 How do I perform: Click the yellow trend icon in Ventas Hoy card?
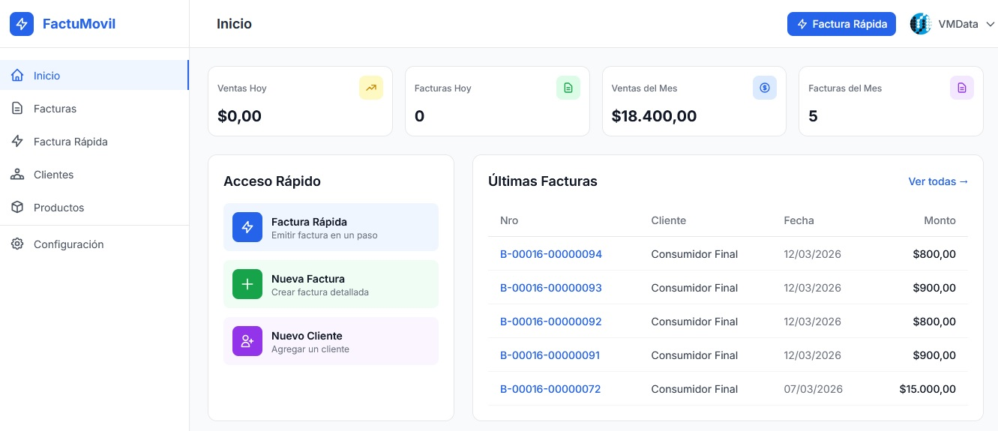(x=371, y=88)
